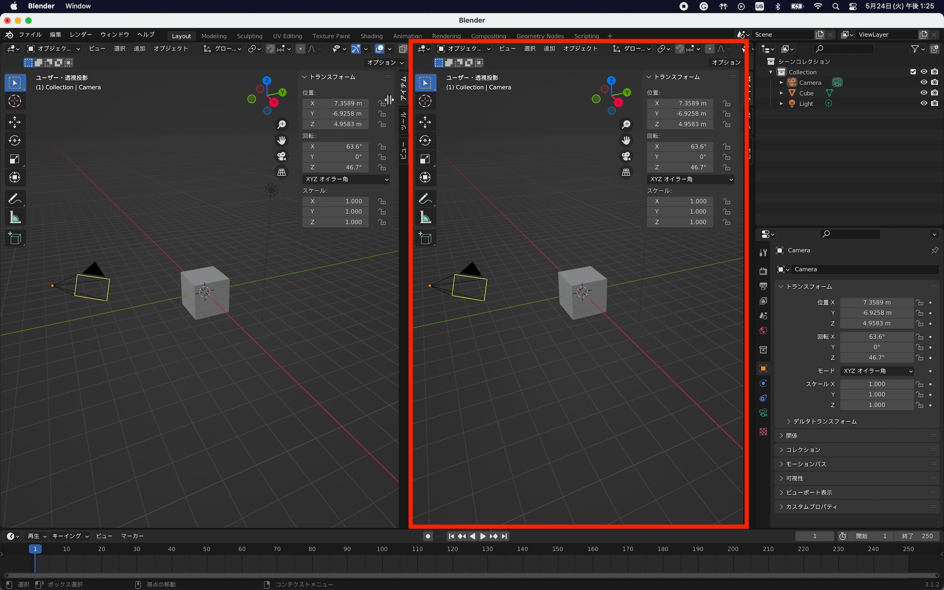Click frame 100 on the timeline ruler
Screen dimensions: 944x590
coord(382,549)
